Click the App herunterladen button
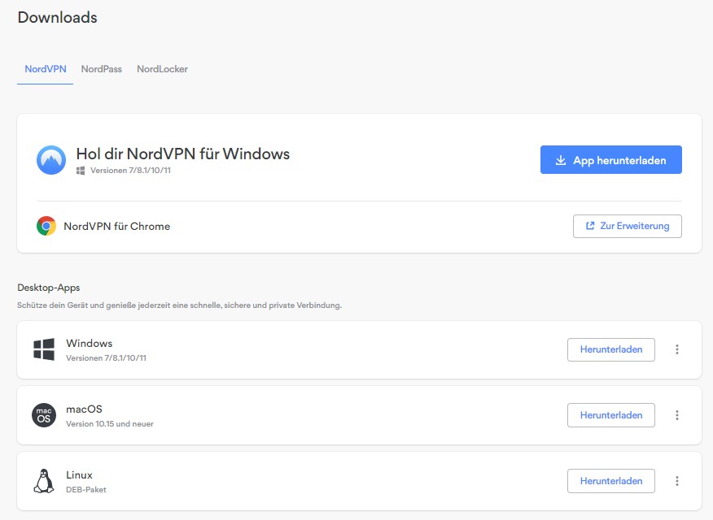Screen dimensions: 713x520 (611, 160)
